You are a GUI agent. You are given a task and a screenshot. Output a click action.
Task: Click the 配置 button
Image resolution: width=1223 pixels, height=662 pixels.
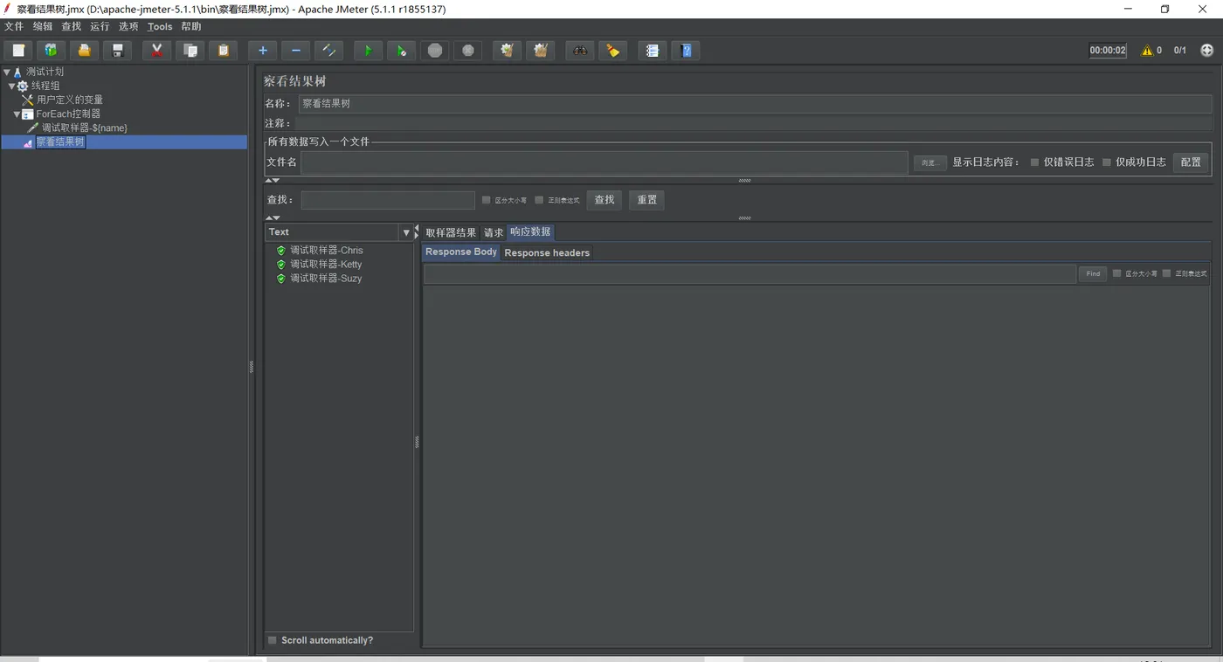tap(1191, 162)
